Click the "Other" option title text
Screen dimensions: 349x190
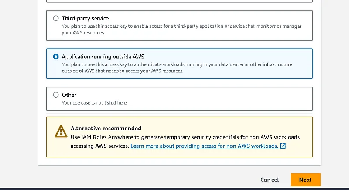pyautogui.click(x=69, y=95)
